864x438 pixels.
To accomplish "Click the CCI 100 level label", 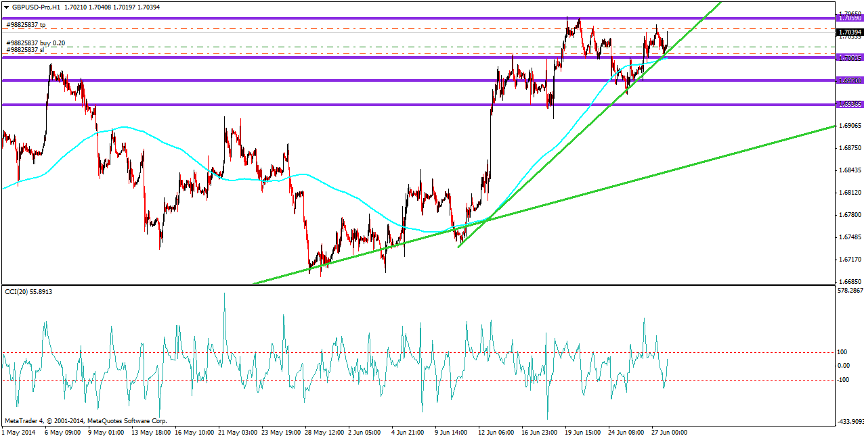I will tap(843, 352).
